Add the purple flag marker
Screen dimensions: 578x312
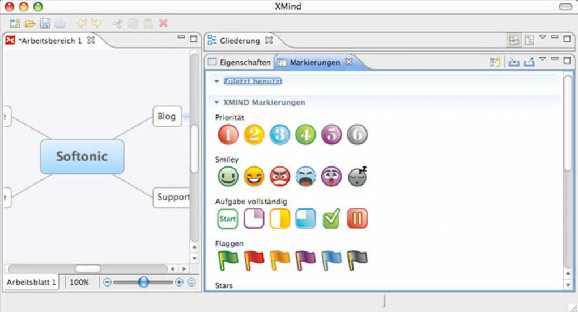tap(305, 260)
